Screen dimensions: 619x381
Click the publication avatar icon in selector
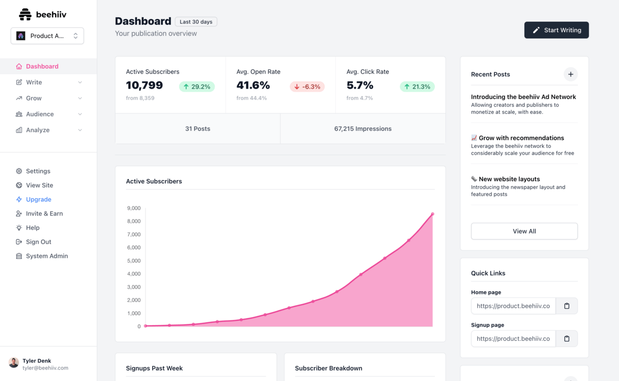point(21,36)
